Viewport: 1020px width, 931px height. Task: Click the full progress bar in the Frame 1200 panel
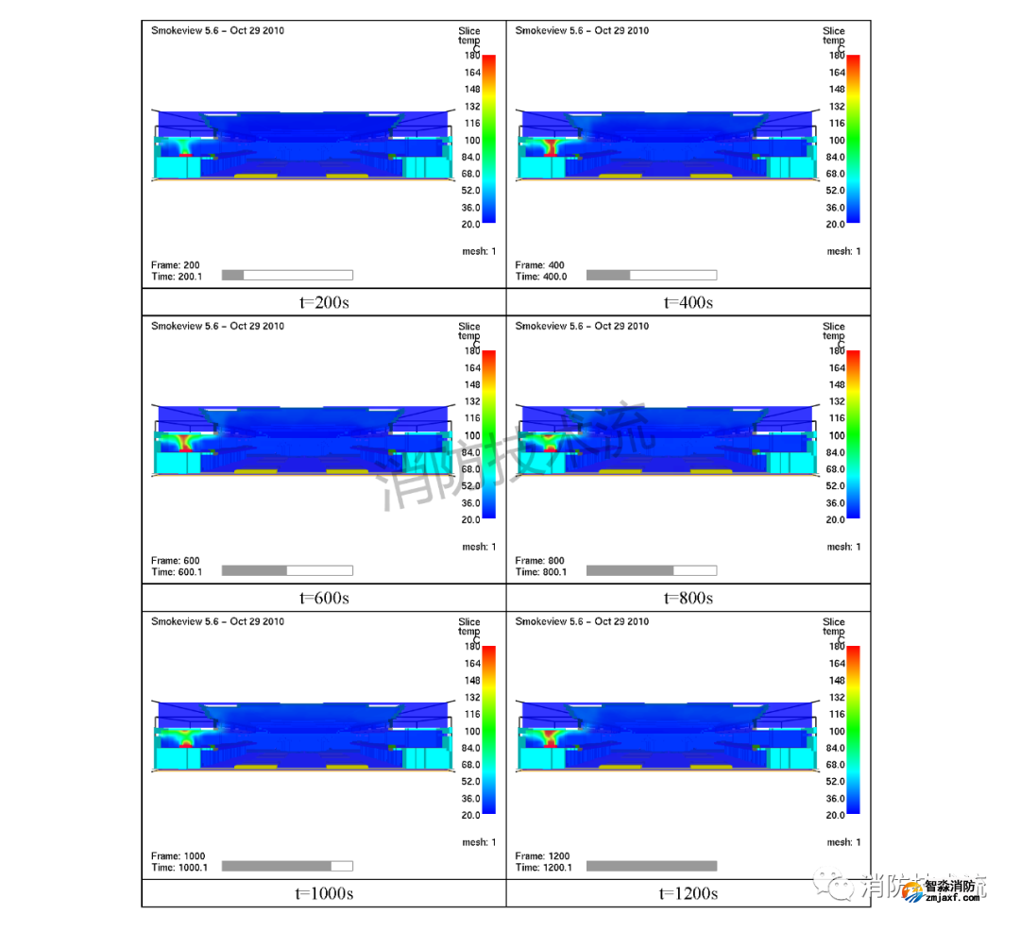(x=651, y=866)
